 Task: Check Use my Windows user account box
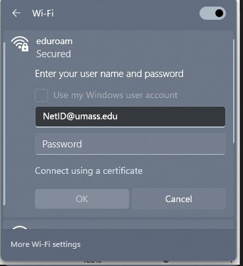(x=41, y=95)
